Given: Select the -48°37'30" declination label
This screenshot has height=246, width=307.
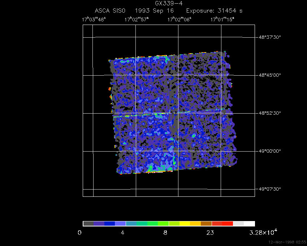Looking at the screenshot, I should coord(268,37).
